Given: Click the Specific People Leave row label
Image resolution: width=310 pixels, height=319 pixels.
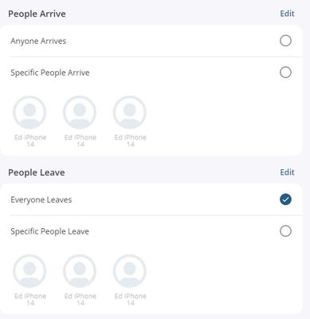Looking at the screenshot, I should pyautogui.click(x=49, y=231).
